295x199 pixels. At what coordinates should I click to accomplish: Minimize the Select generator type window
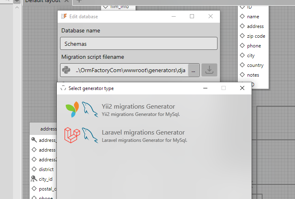click(x=205, y=88)
